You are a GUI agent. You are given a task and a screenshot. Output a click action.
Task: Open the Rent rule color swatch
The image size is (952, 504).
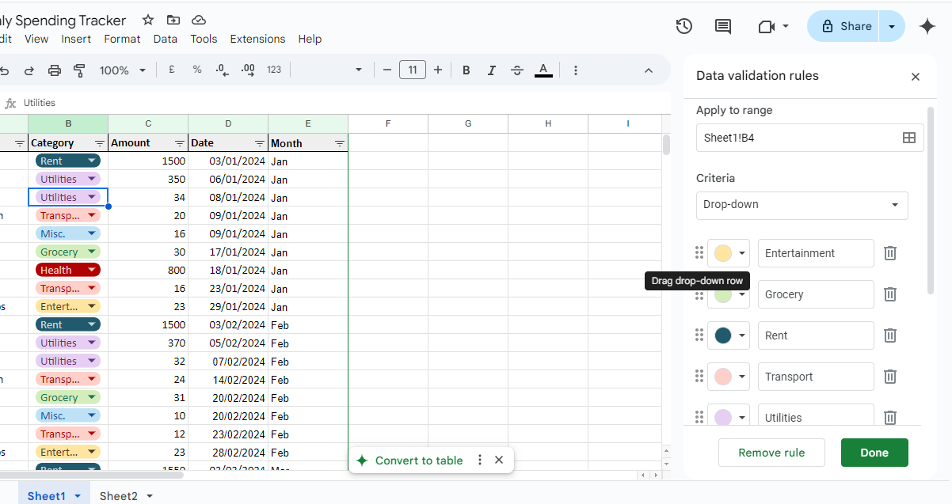[728, 335]
